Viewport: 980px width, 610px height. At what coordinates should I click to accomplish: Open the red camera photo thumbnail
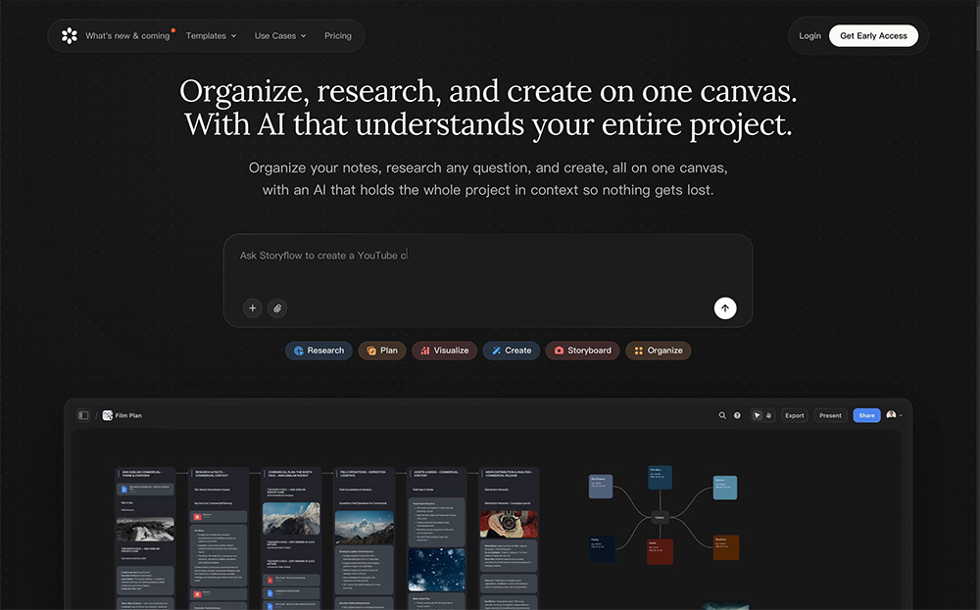(x=509, y=524)
